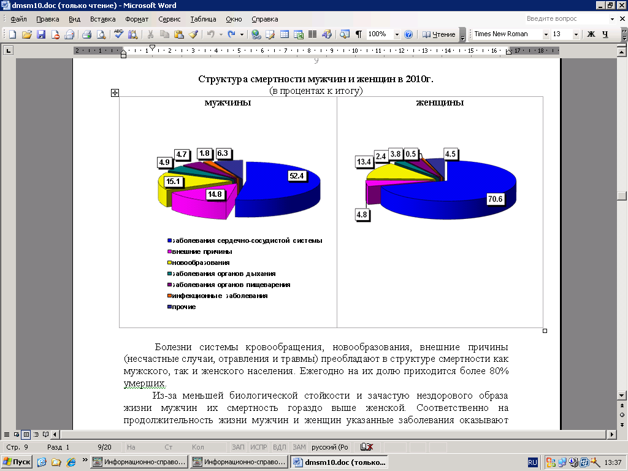
Task: Toggle show/hide paragraph marks
Action: coord(358,34)
